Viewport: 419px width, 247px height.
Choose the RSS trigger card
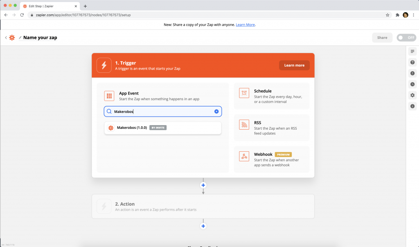tap(272, 128)
